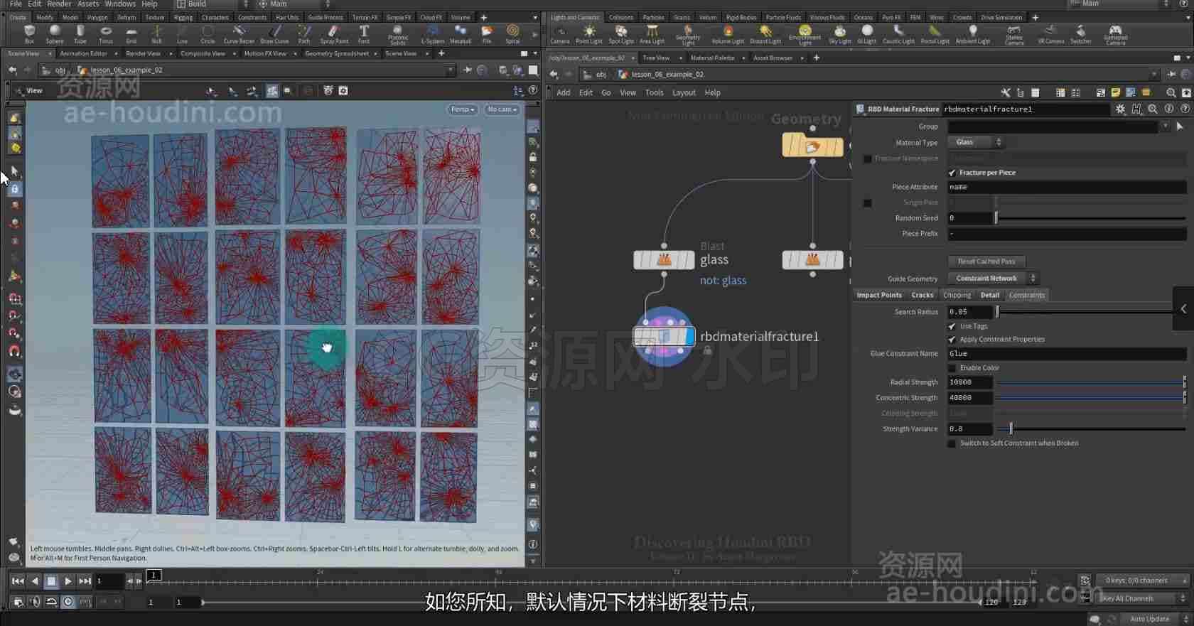The image size is (1194, 626).
Task: Disable Apply Constraint Properties checkbox
Action: [x=952, y=340]
